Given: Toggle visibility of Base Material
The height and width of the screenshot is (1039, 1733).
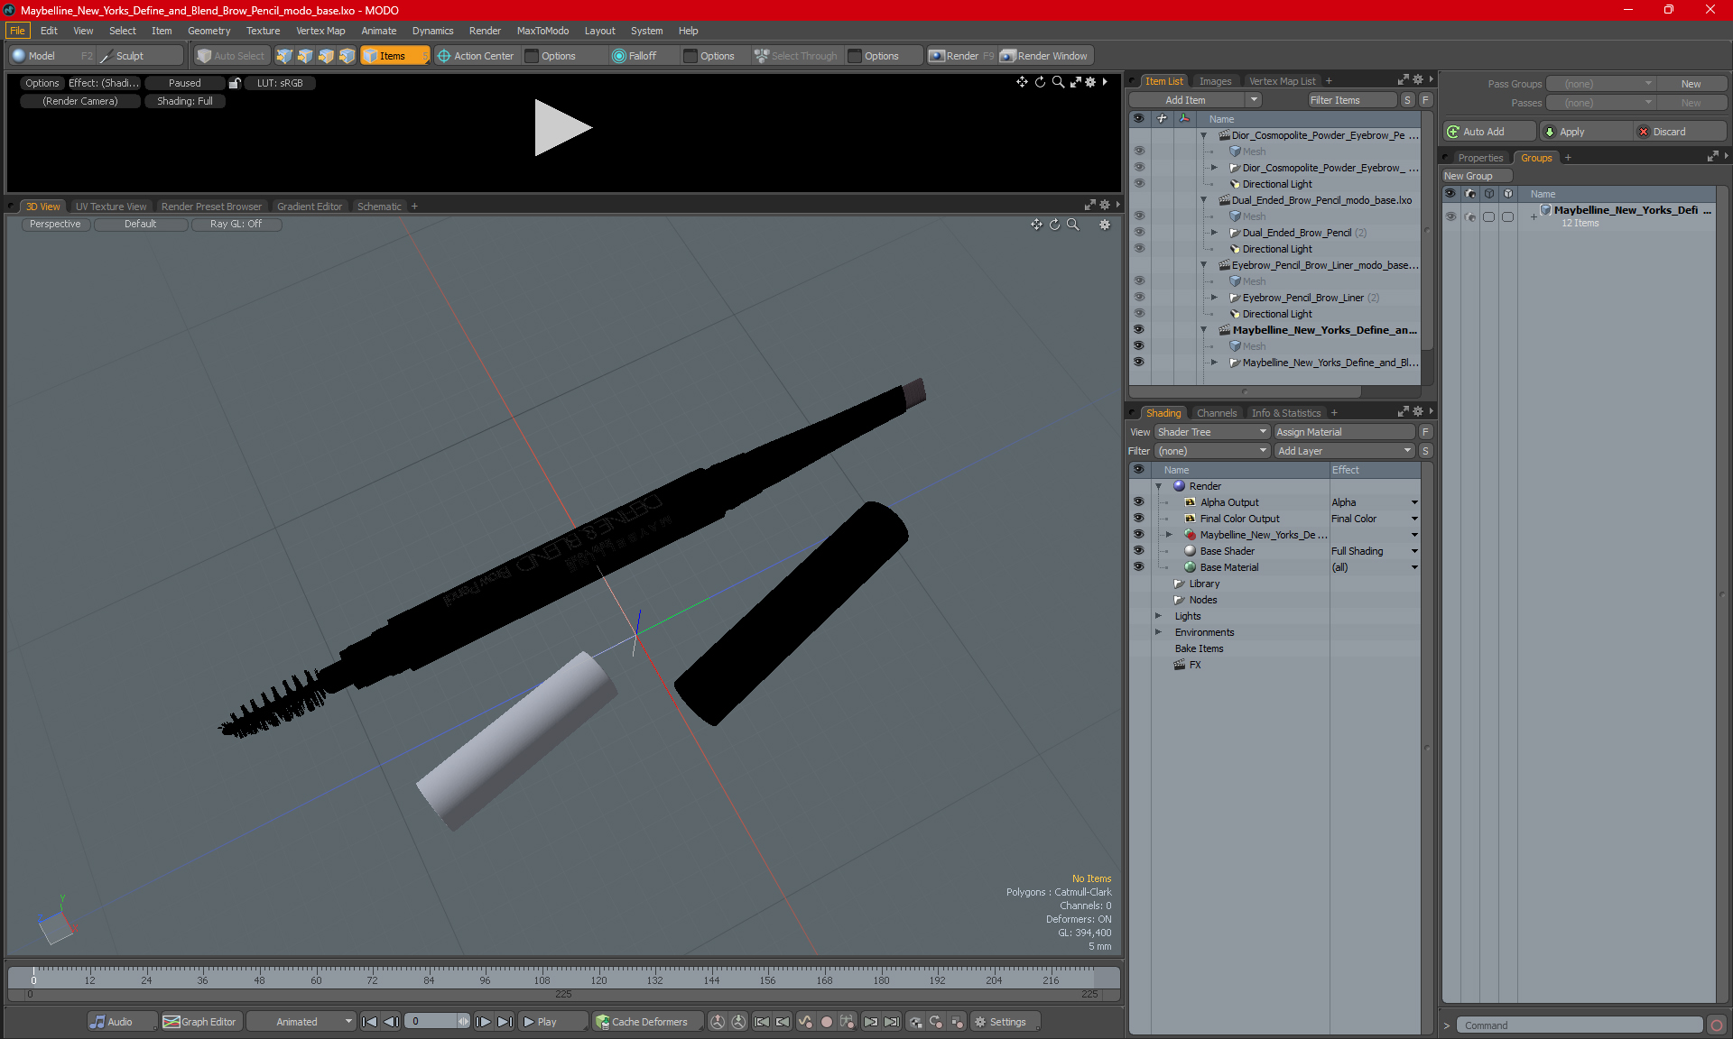Looking at the screenshot, I should pos(1139,567).
